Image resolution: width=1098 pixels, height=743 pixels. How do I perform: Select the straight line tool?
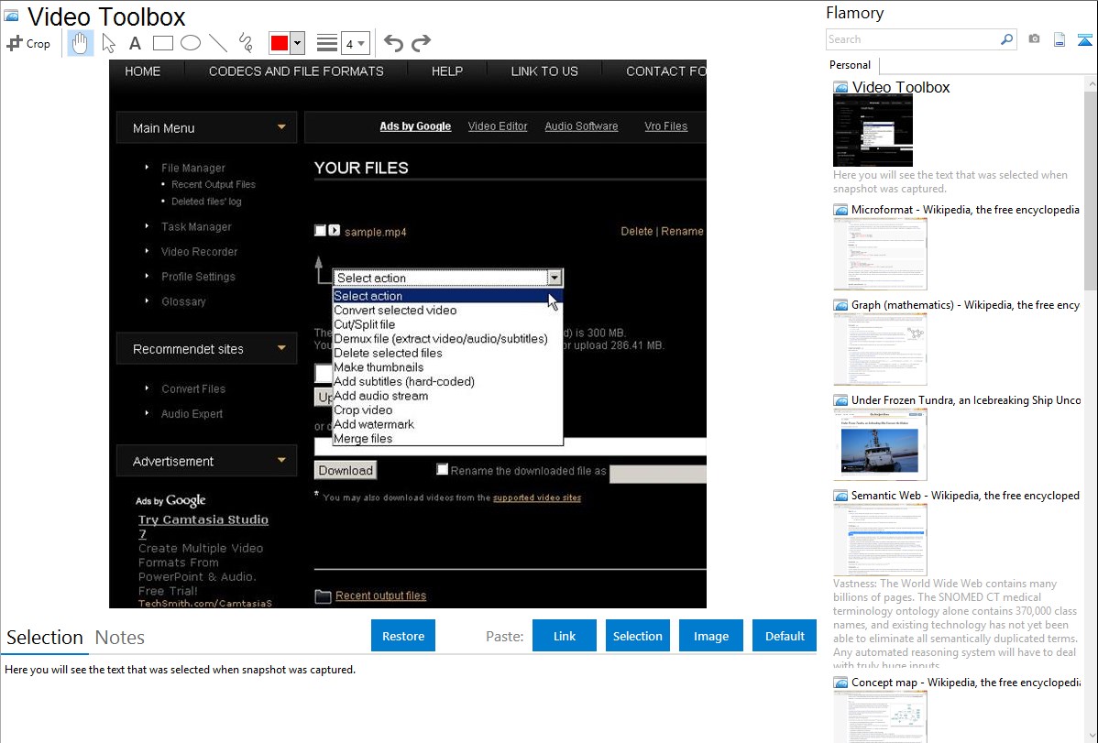coord(218,43)
